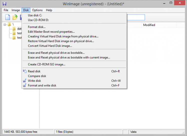The height and width of the screenshot is (136, 187).
Task: Click the root backslash label in the tree
Action: tap(13, 24)
